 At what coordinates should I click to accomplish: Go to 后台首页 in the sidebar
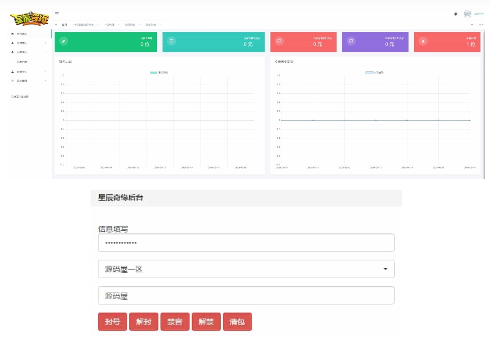click(x=22, y=34)
